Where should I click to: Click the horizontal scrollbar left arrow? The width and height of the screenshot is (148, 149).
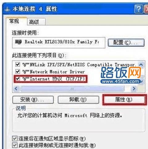tap(16, 88)
